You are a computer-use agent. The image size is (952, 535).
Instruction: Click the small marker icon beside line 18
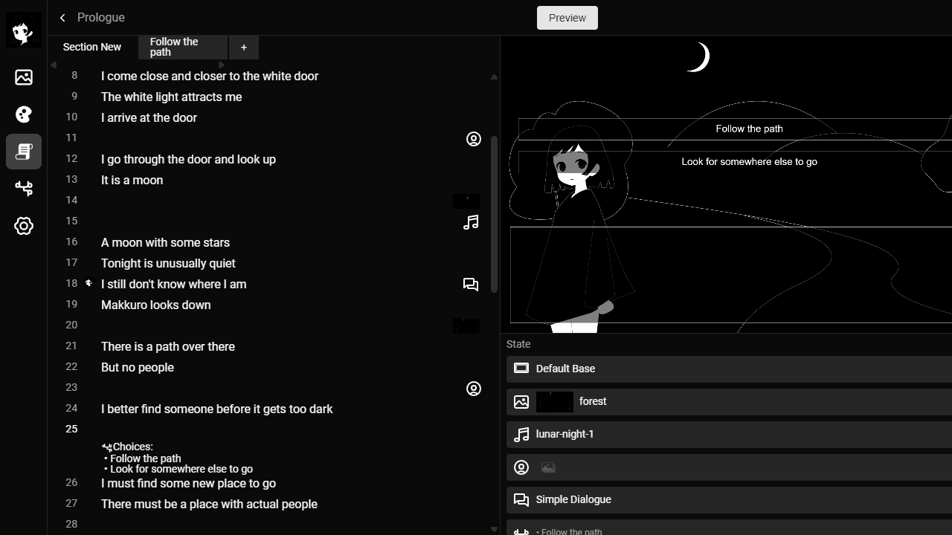tap(89, 283)
